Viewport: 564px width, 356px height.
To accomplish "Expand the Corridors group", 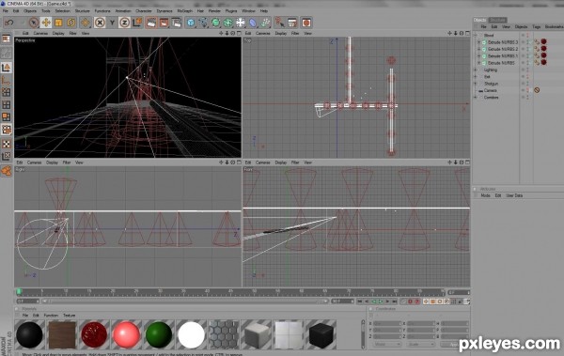I will 476,97.
